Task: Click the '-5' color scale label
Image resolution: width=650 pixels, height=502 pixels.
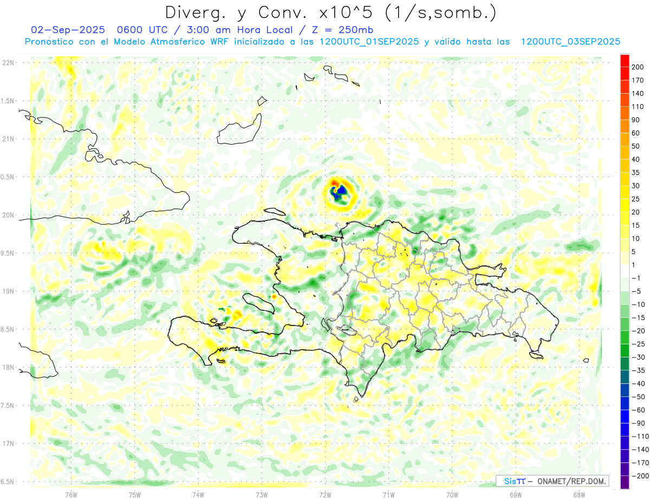Action: coord(636,291)
